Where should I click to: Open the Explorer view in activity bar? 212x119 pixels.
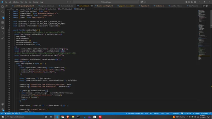pyautogui.click(x=2, y=7)
